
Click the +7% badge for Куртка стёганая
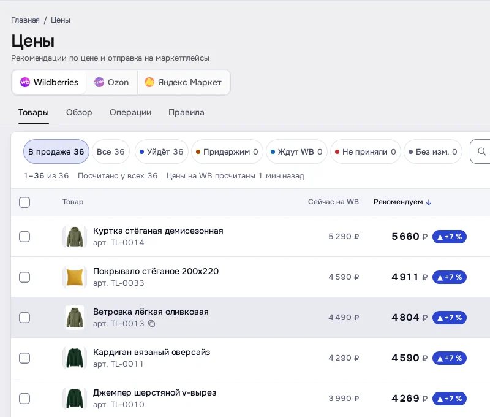click(450, 237)
